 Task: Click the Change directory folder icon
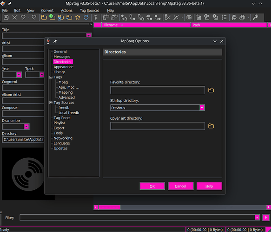click(44, 18)
